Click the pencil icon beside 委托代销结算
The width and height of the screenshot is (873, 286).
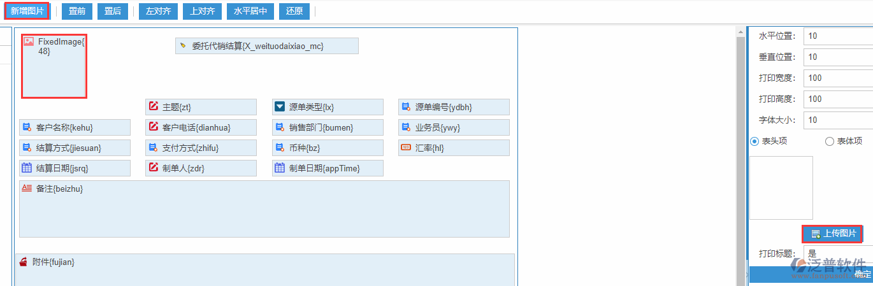click(183, 46)
